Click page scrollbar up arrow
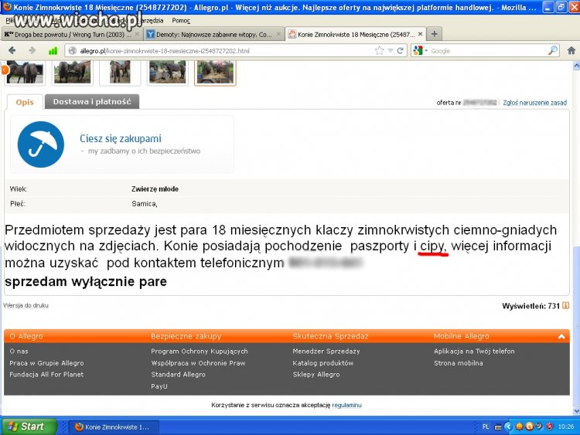The height and width of the screenshot is (435, 580). pyautogui.click(x=576, y=66)
